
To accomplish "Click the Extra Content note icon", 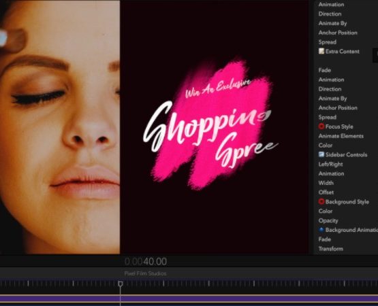I will tap(321, 51).
